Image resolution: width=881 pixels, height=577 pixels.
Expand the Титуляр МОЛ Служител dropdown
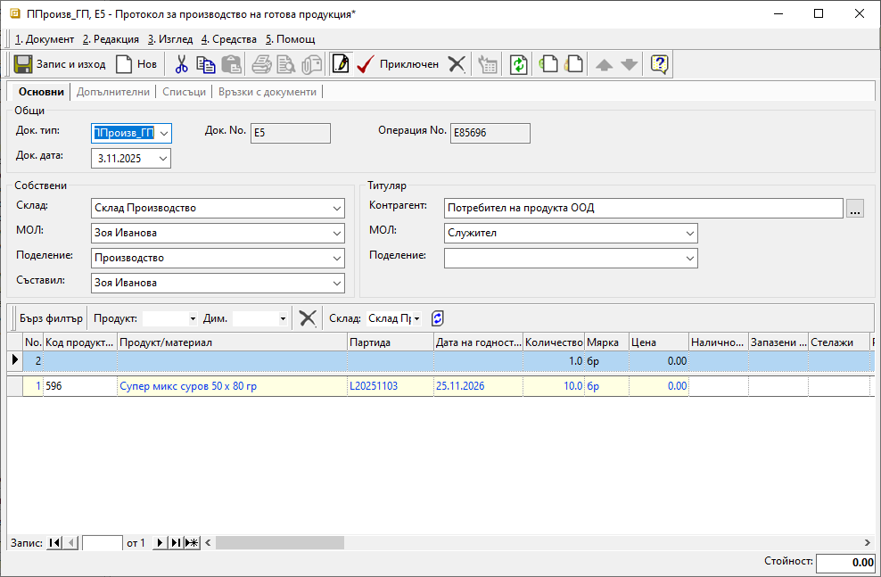click(x=689, y=234)
